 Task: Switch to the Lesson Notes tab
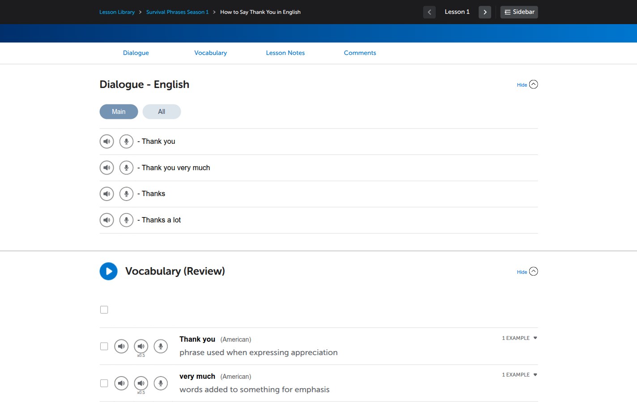point(285,53)
